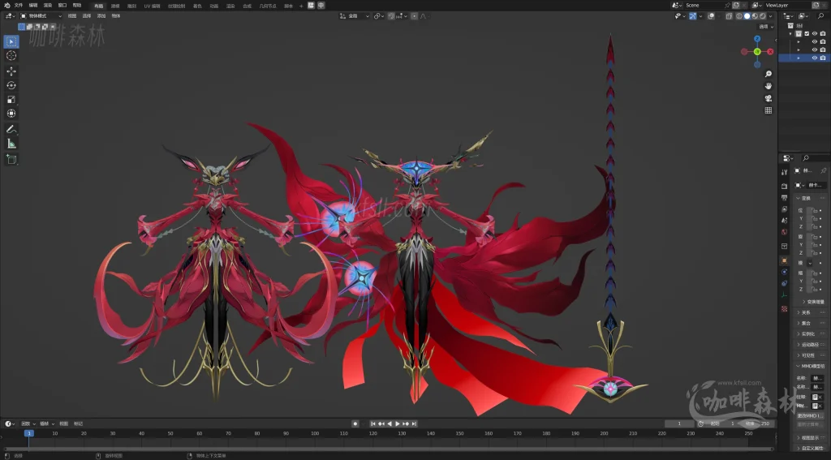Open the 帮助 Help menu
The width and height of the screenshot is (831, 460).
click(77, 6)
